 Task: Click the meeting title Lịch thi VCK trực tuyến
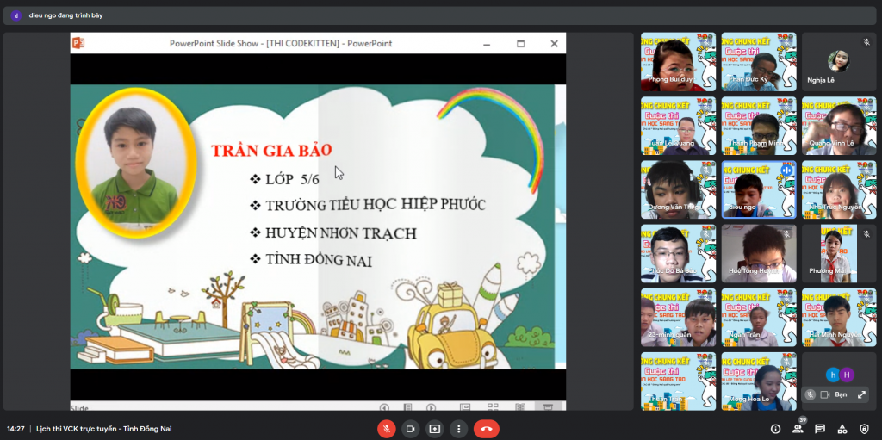point(104,429)
